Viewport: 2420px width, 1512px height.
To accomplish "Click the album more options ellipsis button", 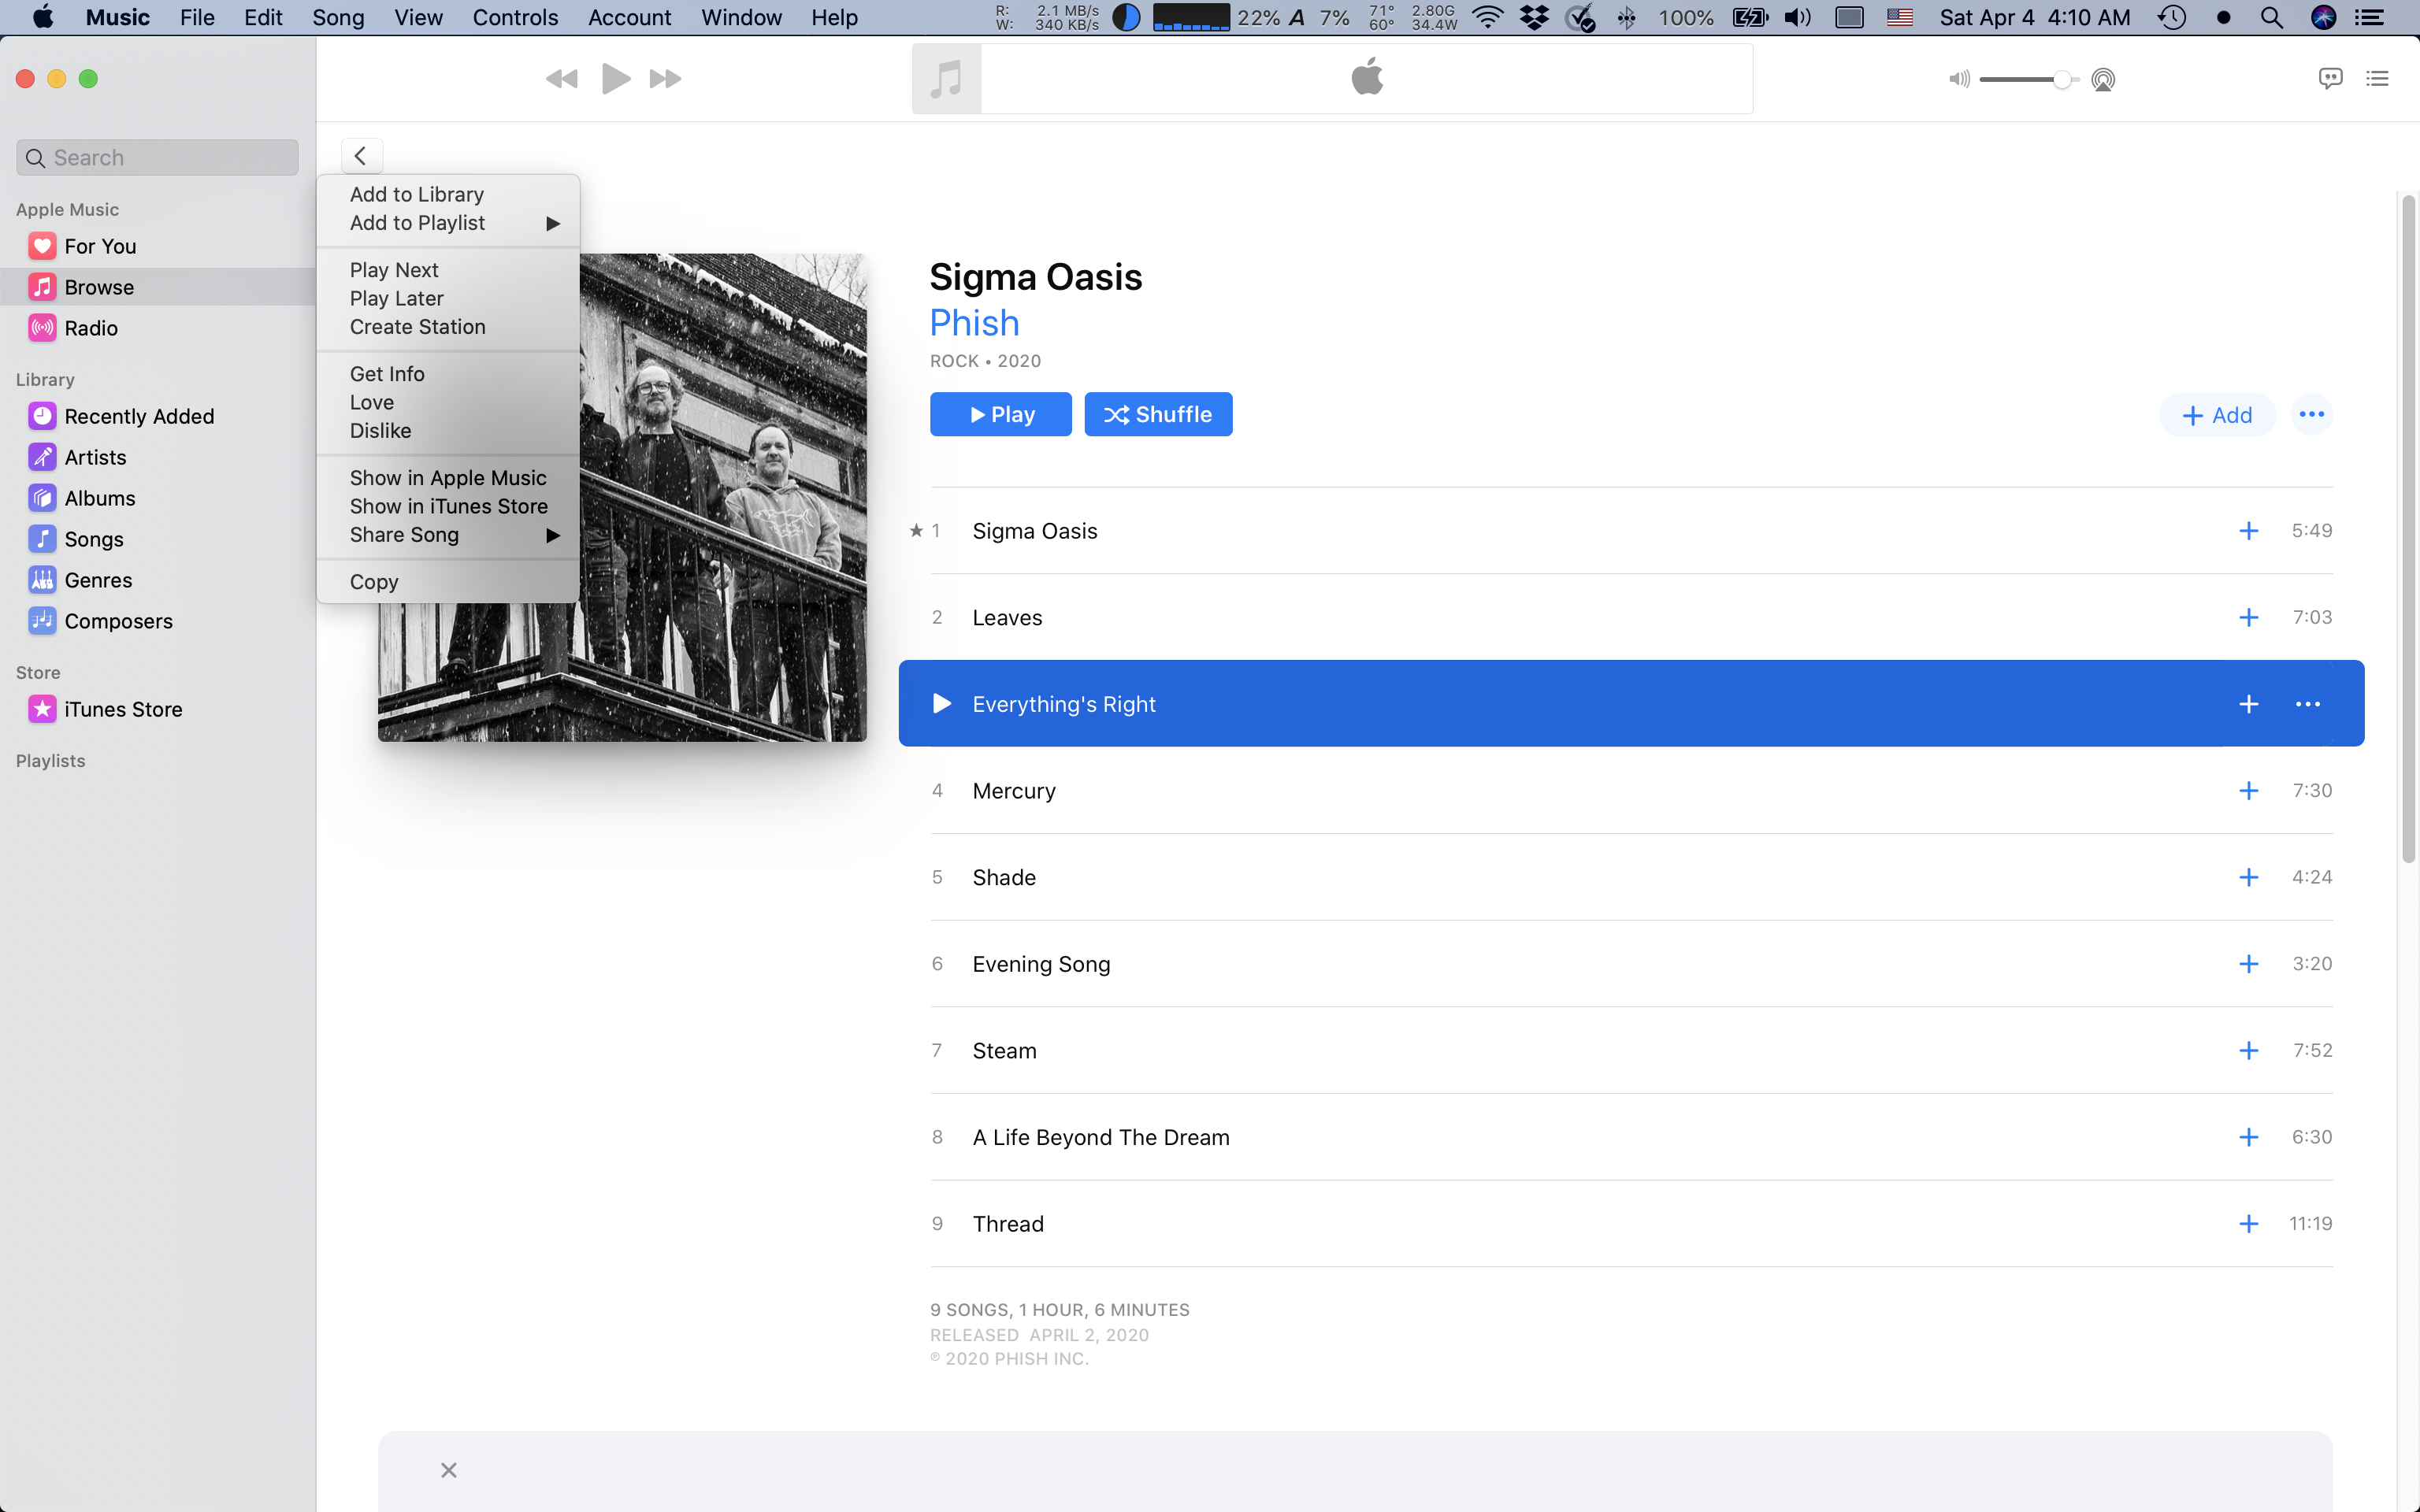I will tap(2311, 415).
